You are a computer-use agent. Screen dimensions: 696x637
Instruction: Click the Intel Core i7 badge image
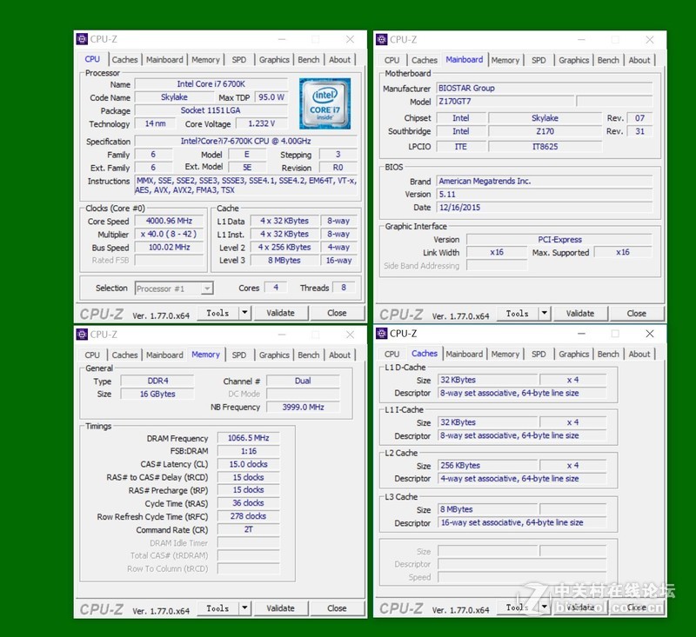324,103
